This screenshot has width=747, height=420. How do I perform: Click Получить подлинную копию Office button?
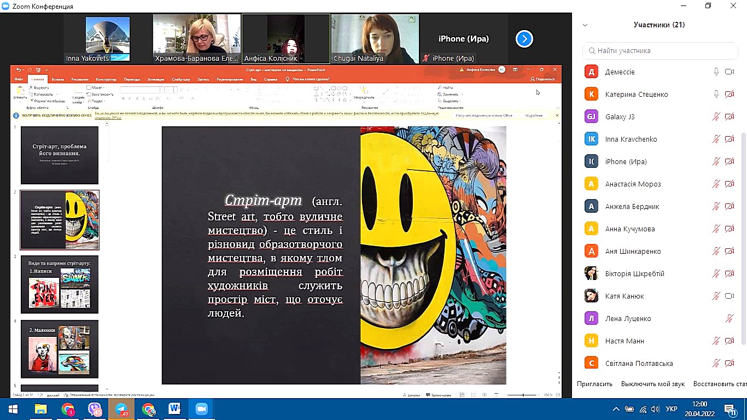click(x=484, y=115)
